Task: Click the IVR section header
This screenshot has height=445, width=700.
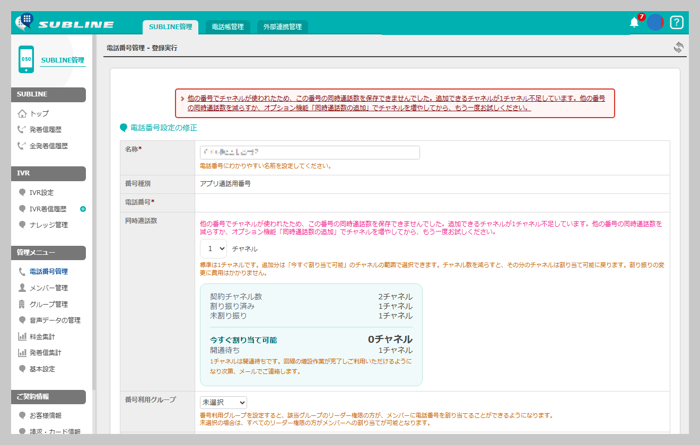Action: pos(48,173)
